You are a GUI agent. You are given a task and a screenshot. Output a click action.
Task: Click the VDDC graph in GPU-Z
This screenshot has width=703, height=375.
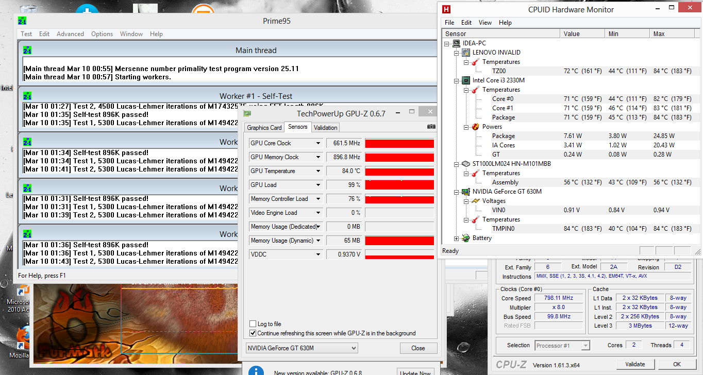(x=399, y=254)
